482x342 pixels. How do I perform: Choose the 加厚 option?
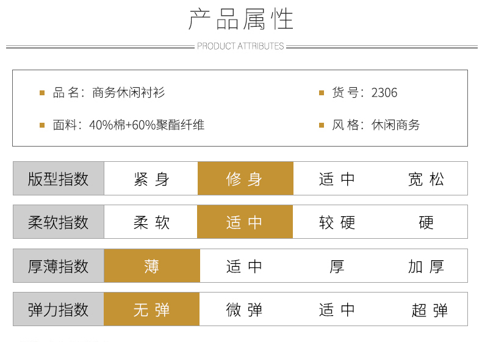point(426,266)
